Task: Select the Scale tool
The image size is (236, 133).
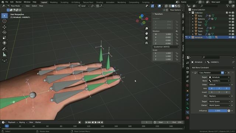Action: click(x=4, y=38)
